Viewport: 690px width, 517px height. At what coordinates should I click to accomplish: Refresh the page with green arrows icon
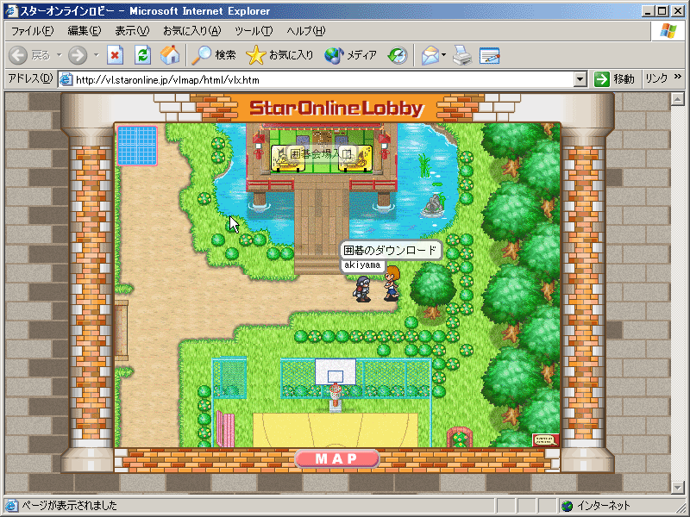pos(142,55)
